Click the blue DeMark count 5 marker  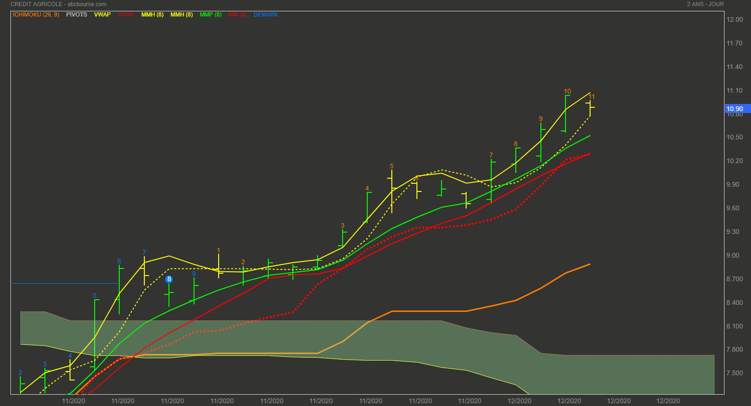tap(95, 295)
